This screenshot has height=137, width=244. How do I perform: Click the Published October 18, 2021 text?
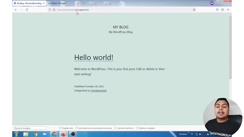[x=89, y=86]
